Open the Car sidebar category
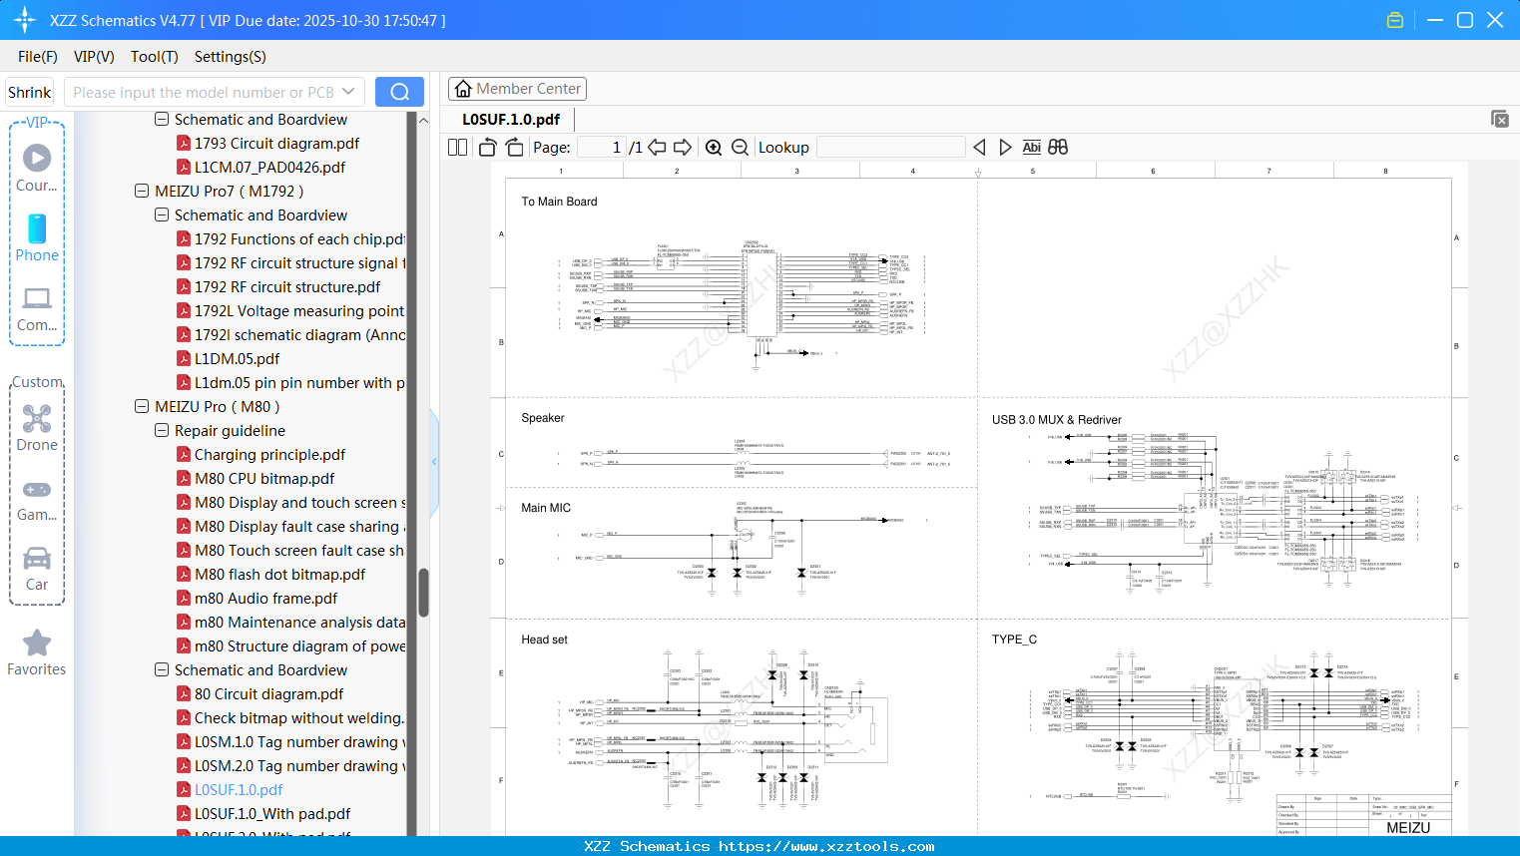Image resolution: width=1520 pixels, height=856 pixels. (x=37, y=569)
